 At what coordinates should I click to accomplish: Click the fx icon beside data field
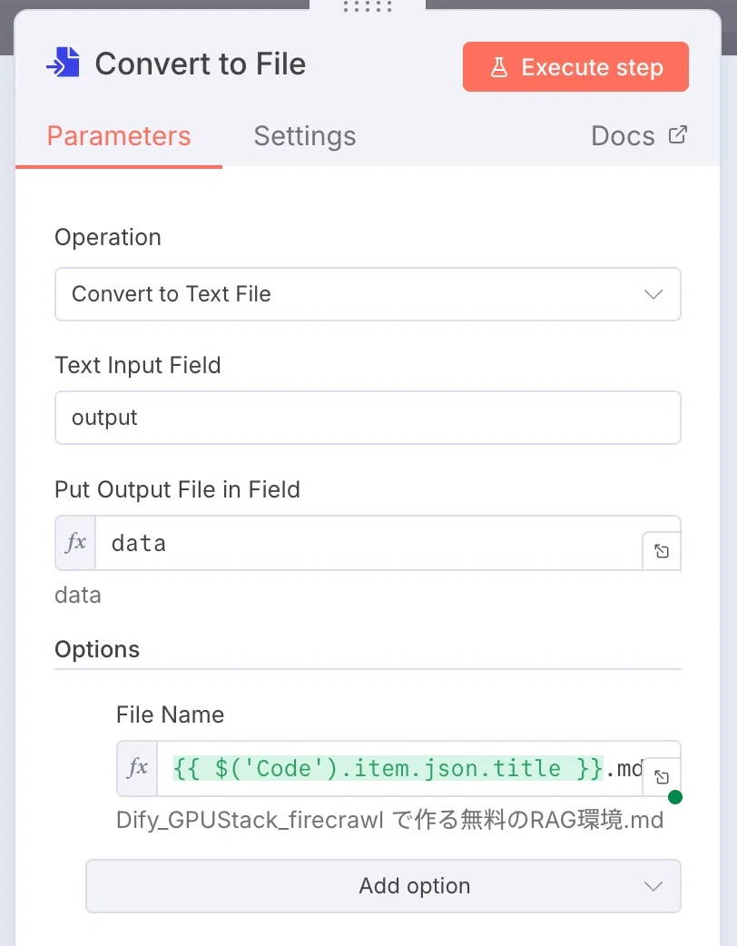pos(75,542)
